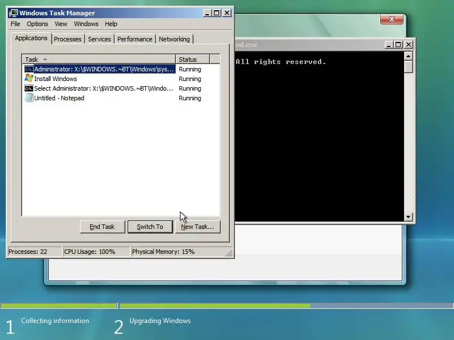Minimize the Task Manager window

point(207,13)
